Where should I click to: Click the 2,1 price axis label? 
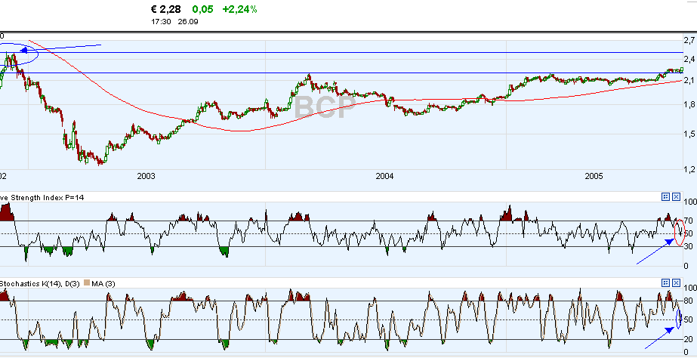[689, 81]
